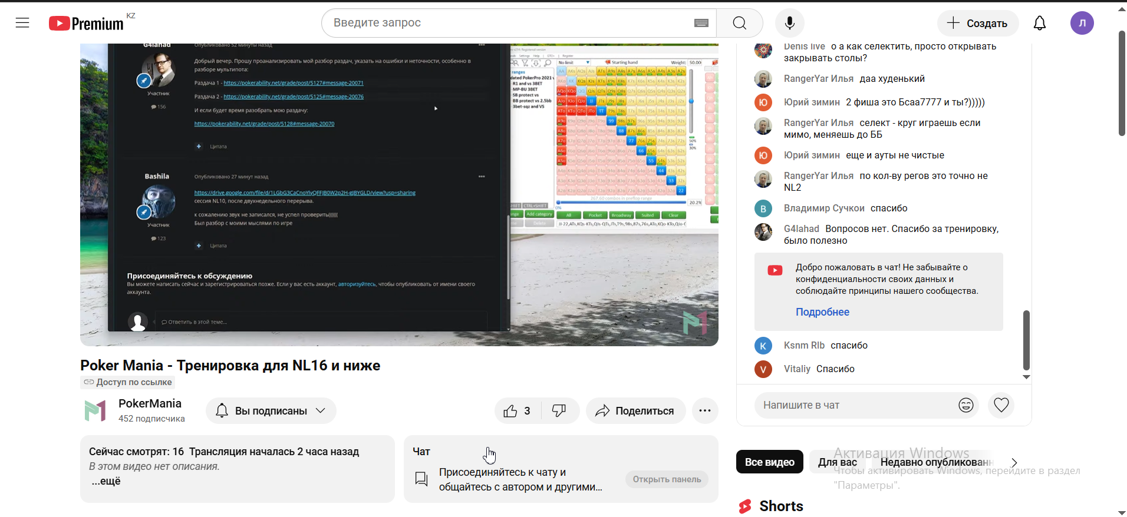The width and height of the screenshot is (1127, 517).
Task: Click the bell icon in Вы подписаны button
Action: click(x=222, y=411)
